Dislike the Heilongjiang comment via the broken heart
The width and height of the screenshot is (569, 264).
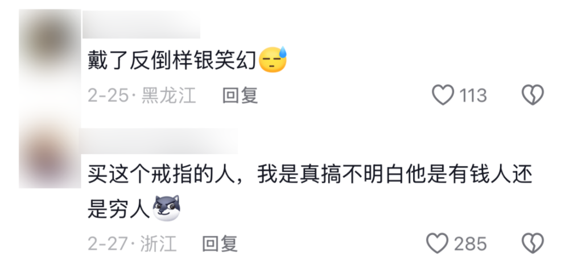tap(533, 95)
